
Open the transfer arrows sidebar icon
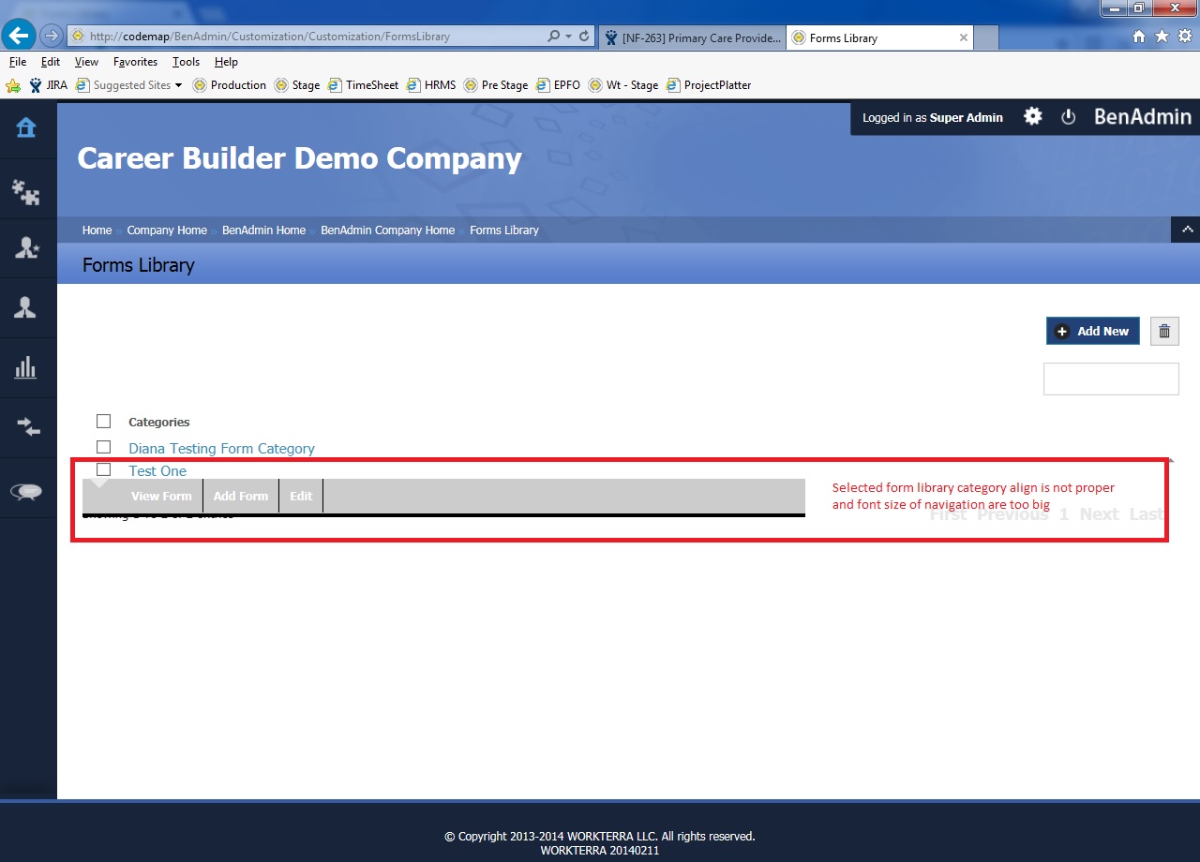[28, 427]
